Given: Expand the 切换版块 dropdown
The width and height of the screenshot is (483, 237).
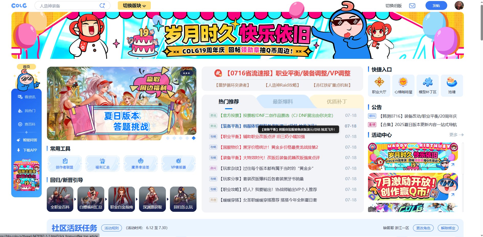Looking at the screenshot, I should click(134, 6).
